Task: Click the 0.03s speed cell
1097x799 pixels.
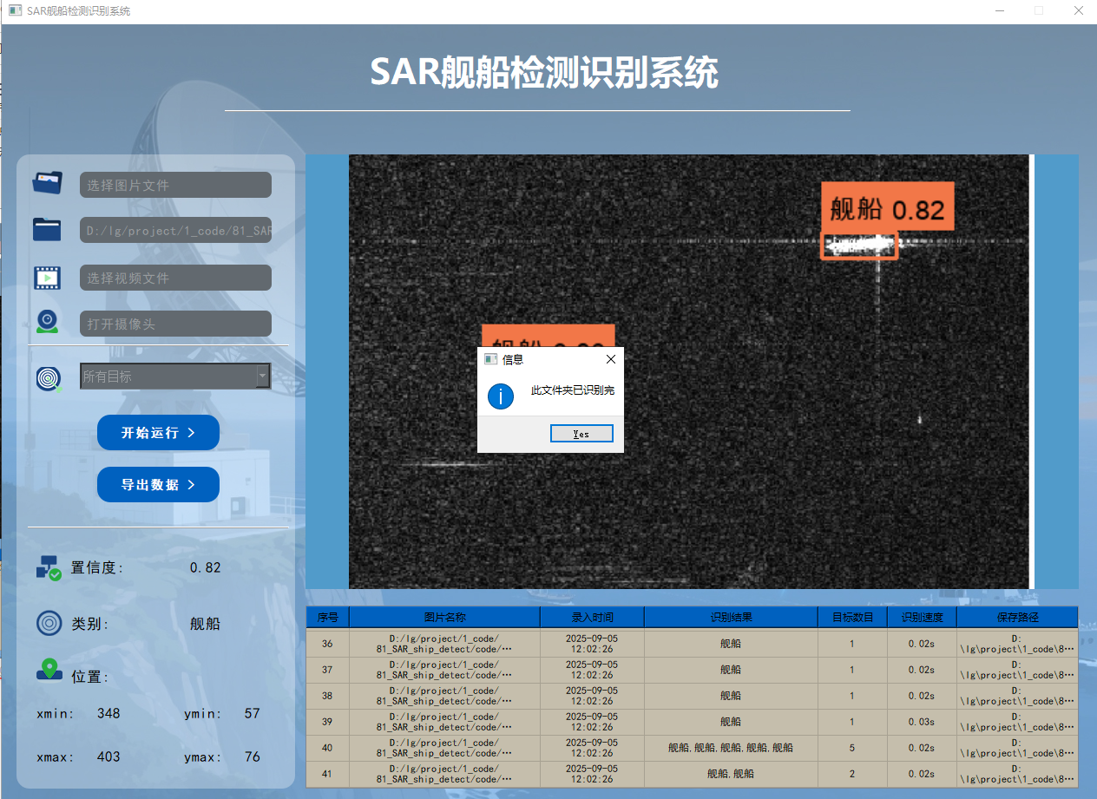Action: click(x=922, y=722)
